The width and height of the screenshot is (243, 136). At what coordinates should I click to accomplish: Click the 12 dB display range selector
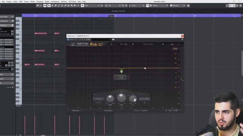(175, 49)
